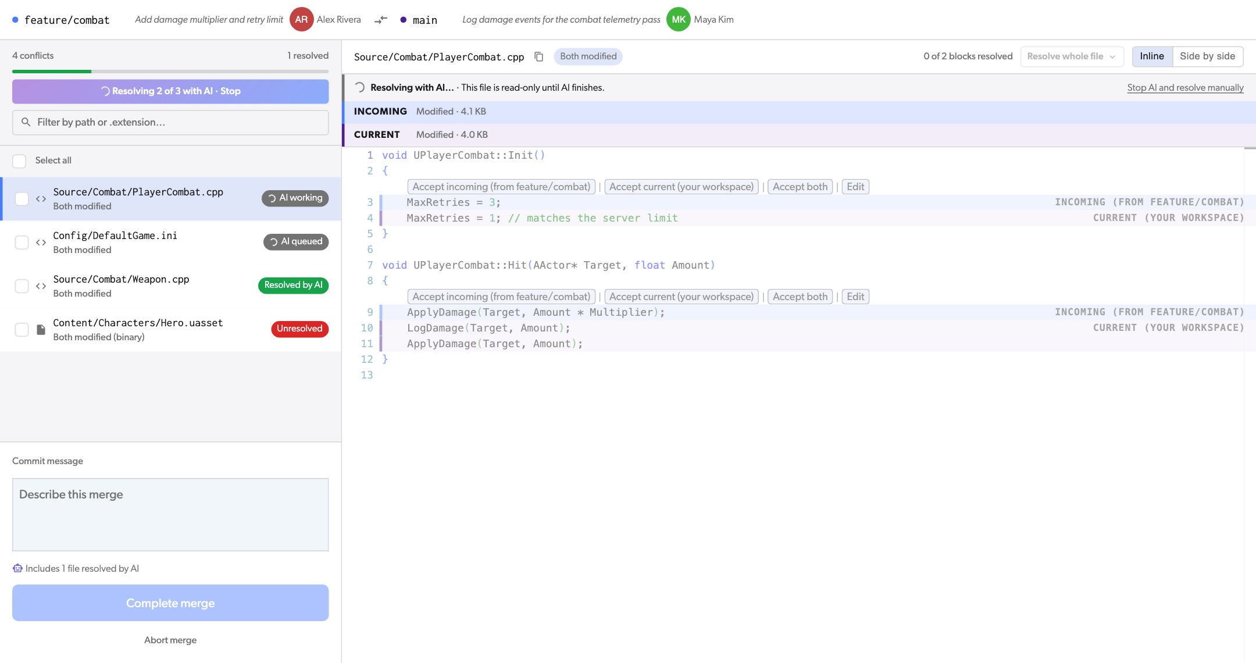Click the conflicts resolved progress bar
Screen dimensions: 1256x663
tap(170, 72)
